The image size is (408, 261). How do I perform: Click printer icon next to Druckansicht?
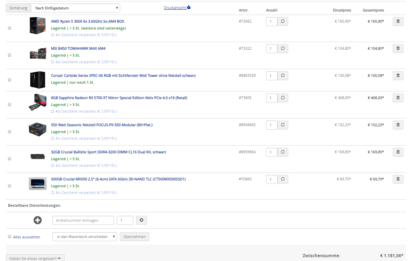tap(189, 8)
